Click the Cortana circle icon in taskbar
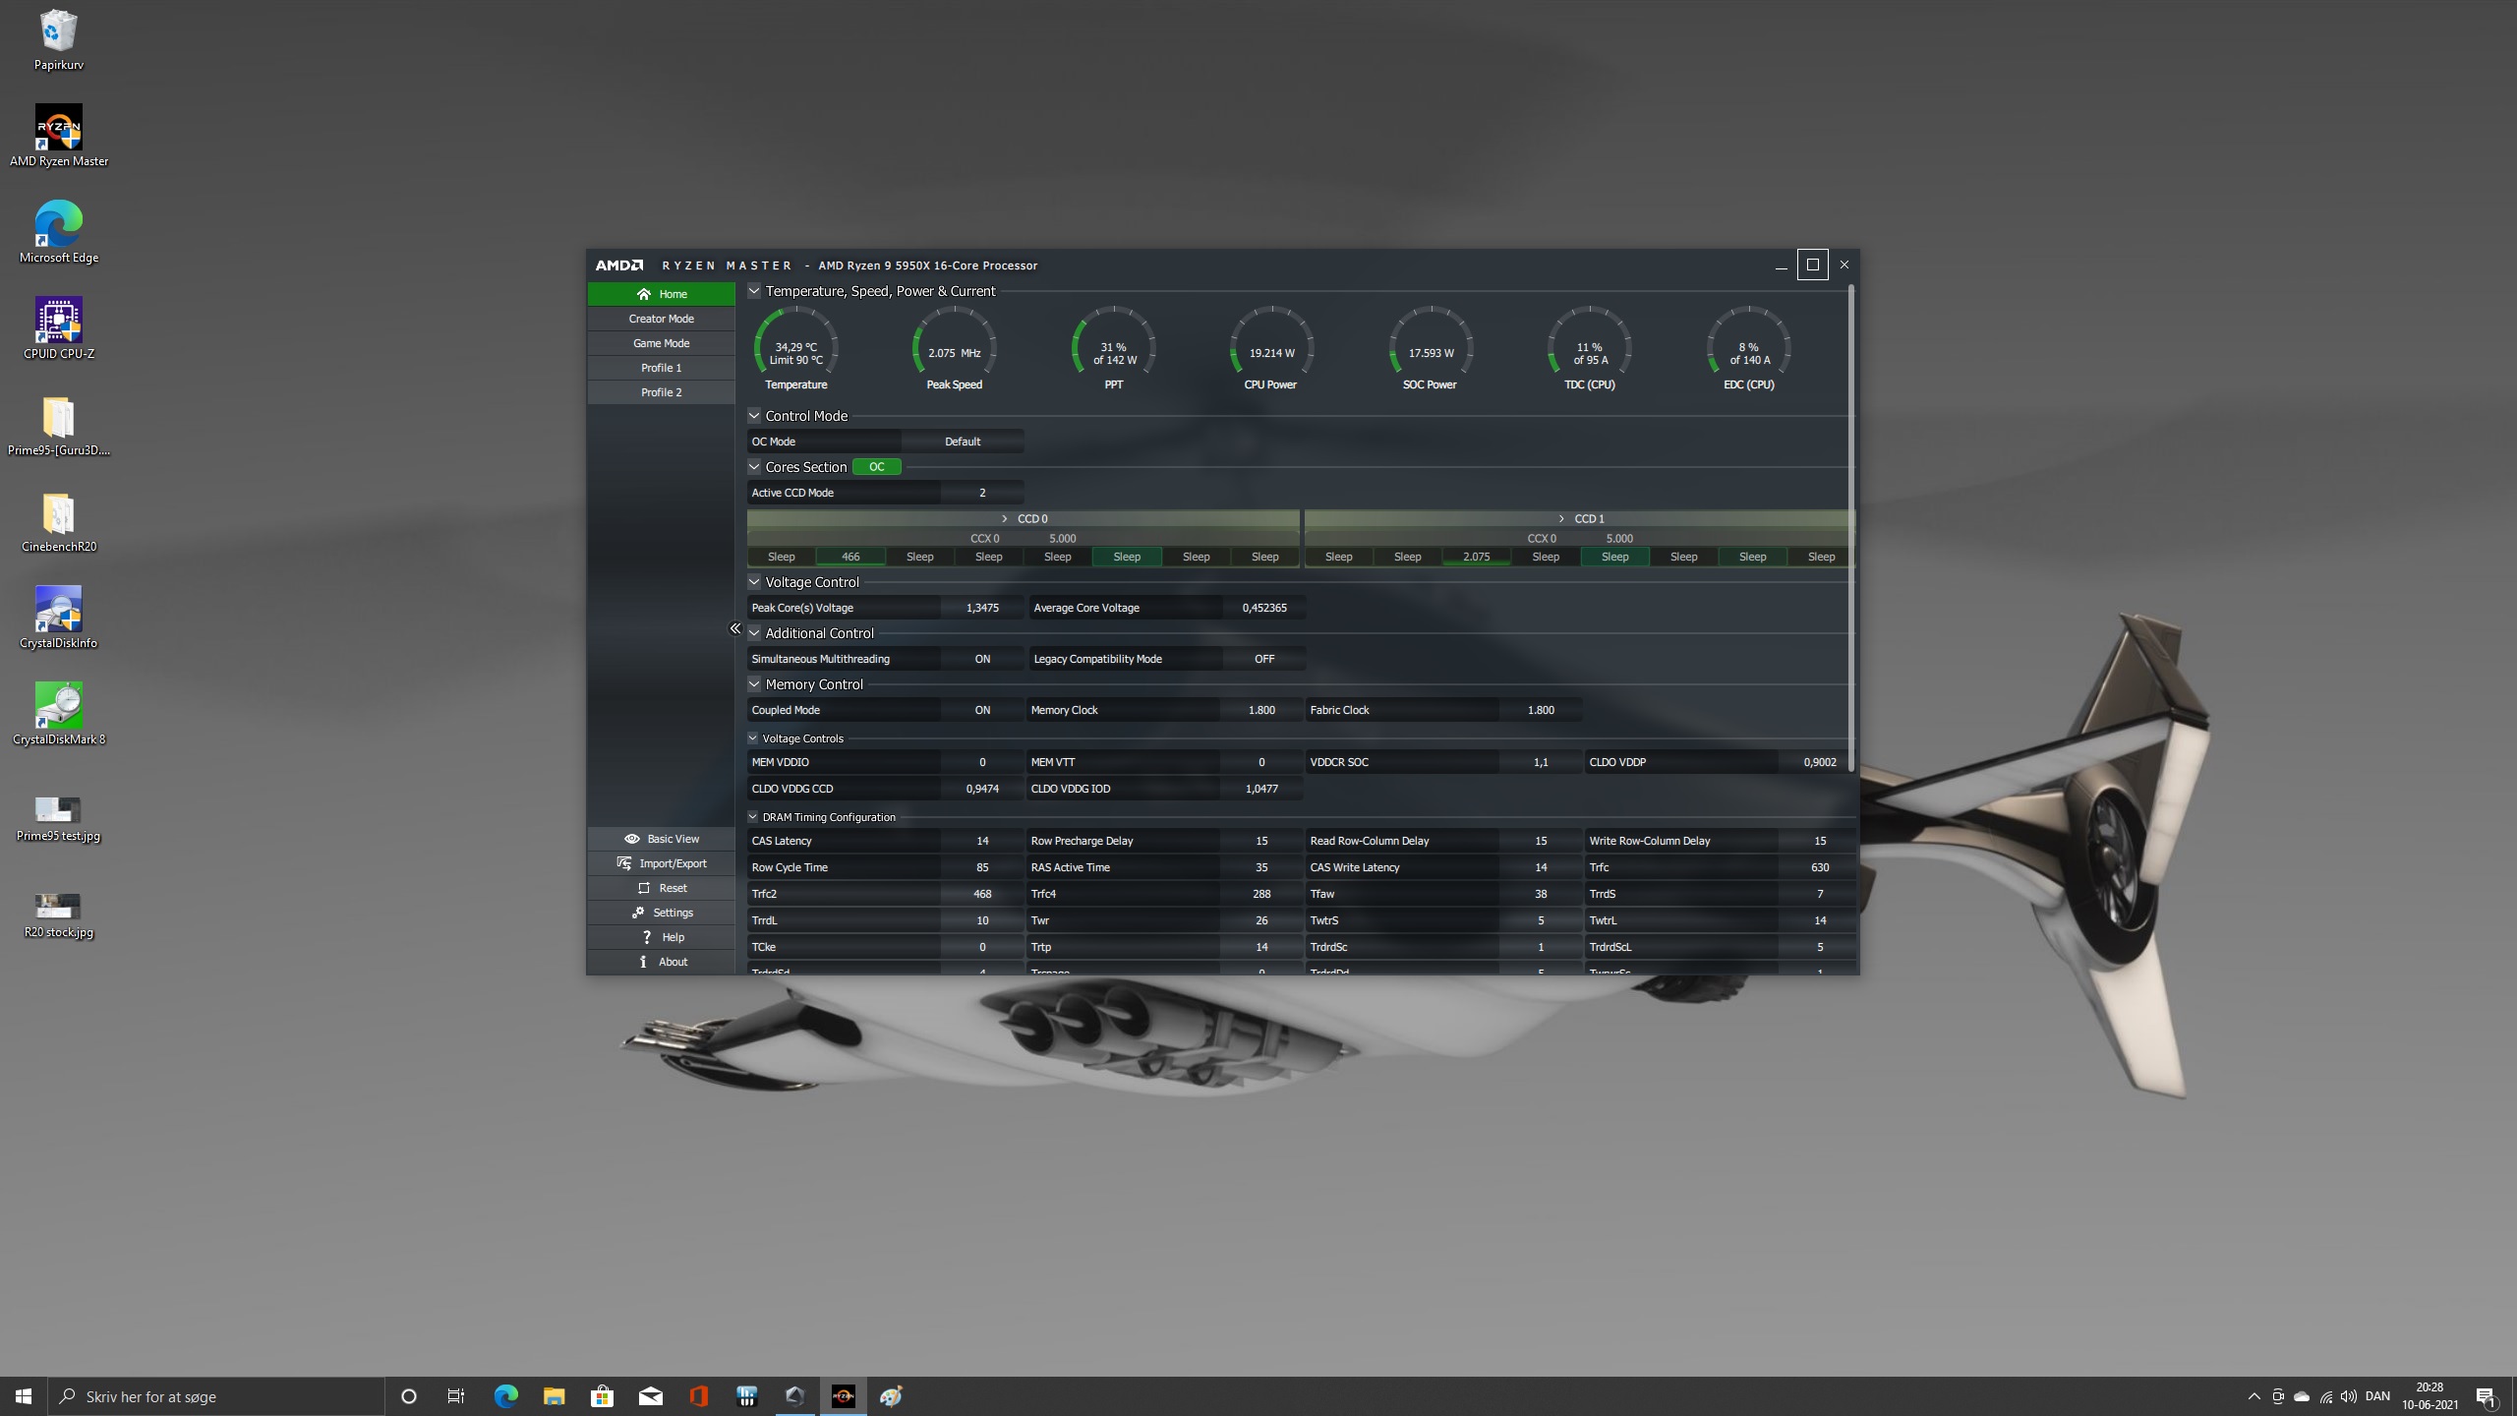Viewport: 2517px width, 1416px height. click(x=409, y=1396)
